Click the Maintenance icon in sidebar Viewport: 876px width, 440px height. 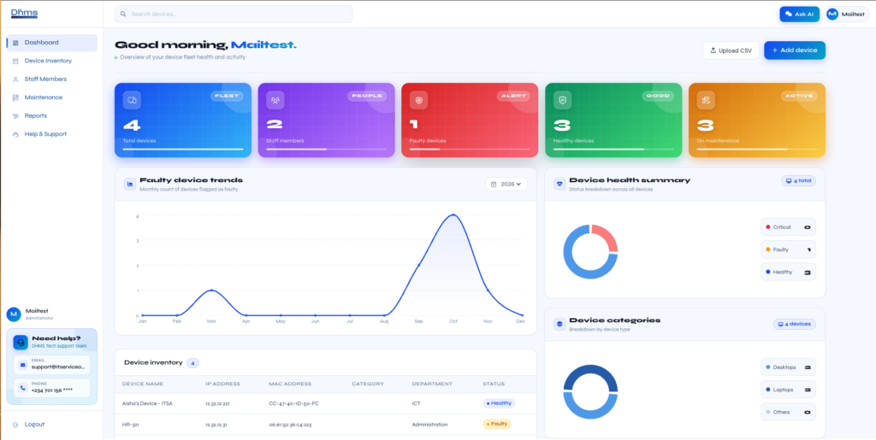coord(15,97)
